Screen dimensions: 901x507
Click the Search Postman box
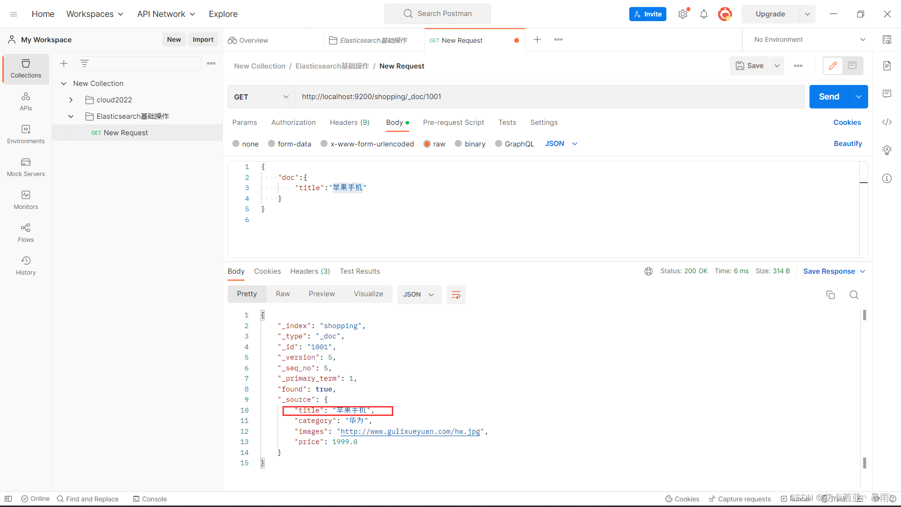point(437,14)
